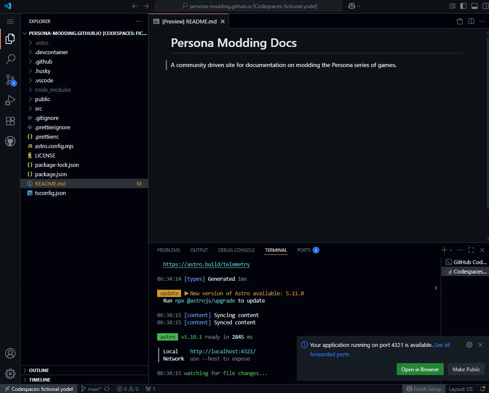489x393 pixels.
Task: Expand the .github folder
Action: tap(84, 62)
